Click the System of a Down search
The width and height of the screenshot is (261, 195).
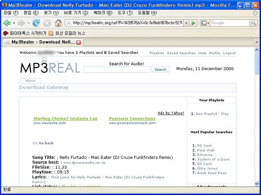[x=214, y=159]
